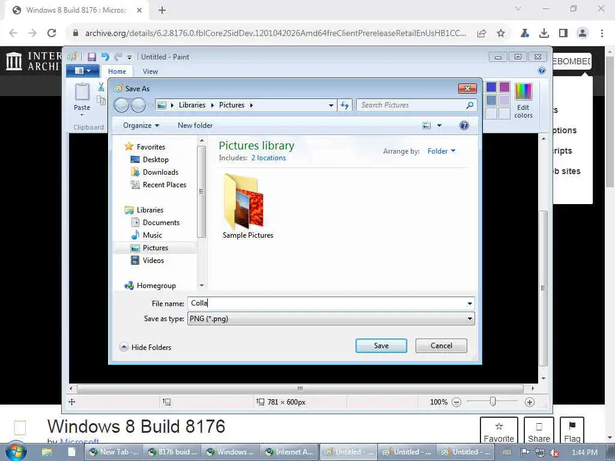
Task: Expand the arrow after Pictures breadcrumb
Action: pos(252,105)
